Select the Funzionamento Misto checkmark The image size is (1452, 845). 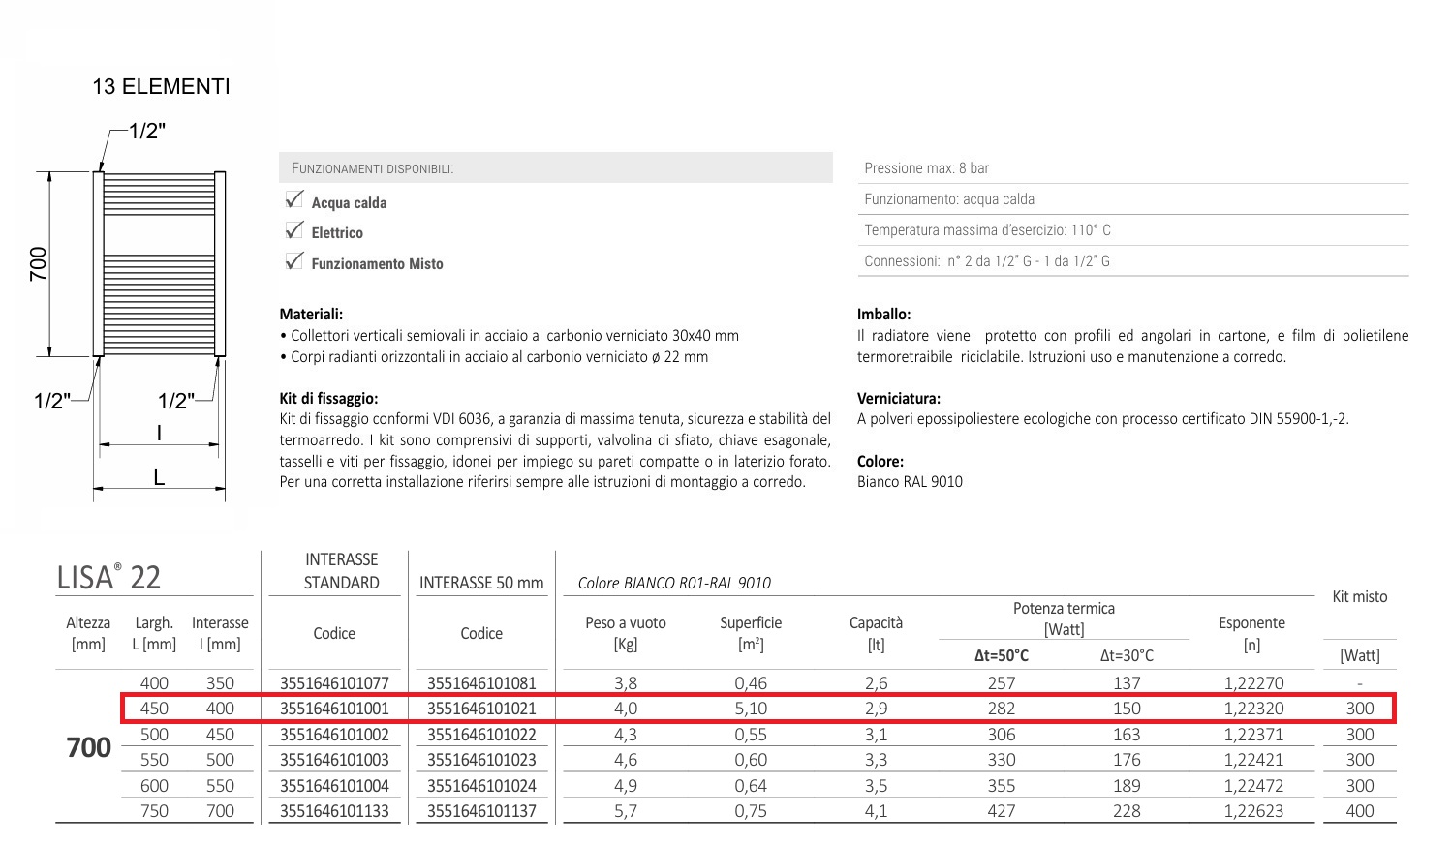pos(294,262)
